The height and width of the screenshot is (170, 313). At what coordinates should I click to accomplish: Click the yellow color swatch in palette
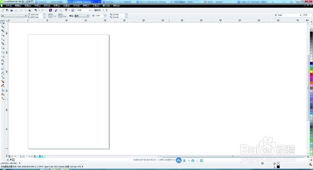click(x=311, y=71)
